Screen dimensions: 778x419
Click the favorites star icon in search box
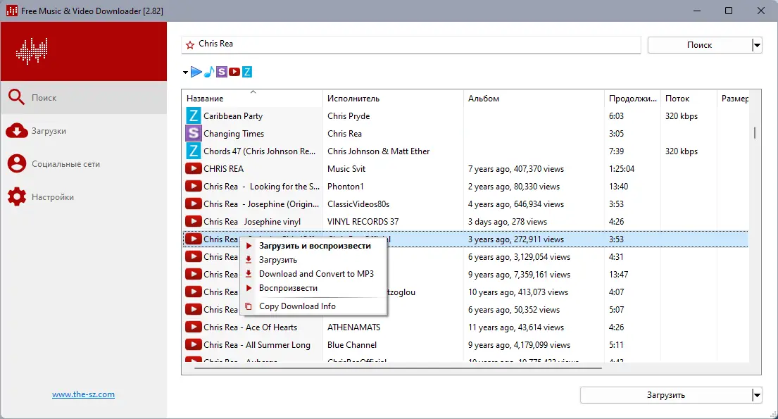pos(190,45)
